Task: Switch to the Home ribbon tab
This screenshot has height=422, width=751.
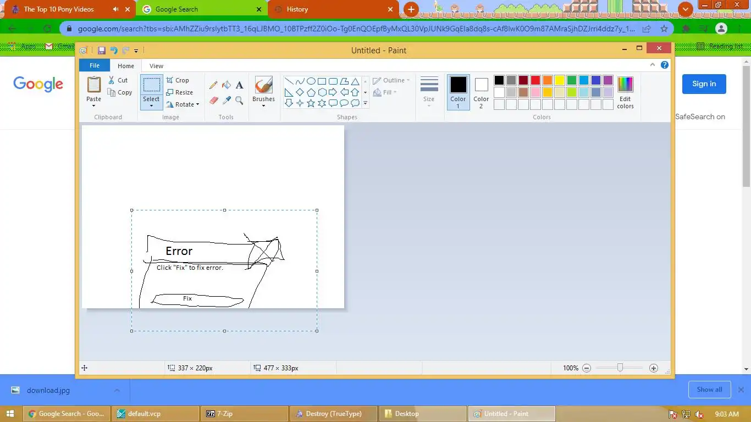Action: pos(126,66)
